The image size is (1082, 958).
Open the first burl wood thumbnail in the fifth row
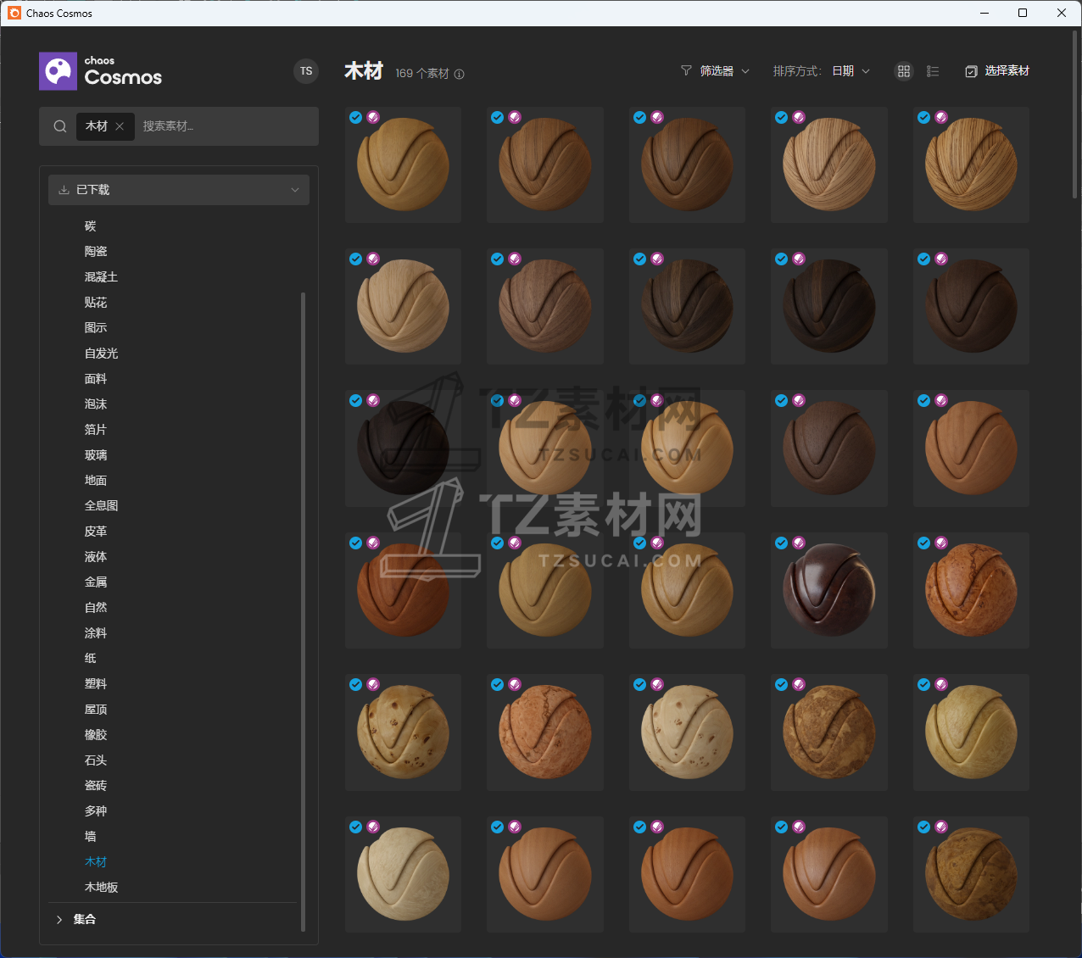pyautogui.click(x=403, y=732)
